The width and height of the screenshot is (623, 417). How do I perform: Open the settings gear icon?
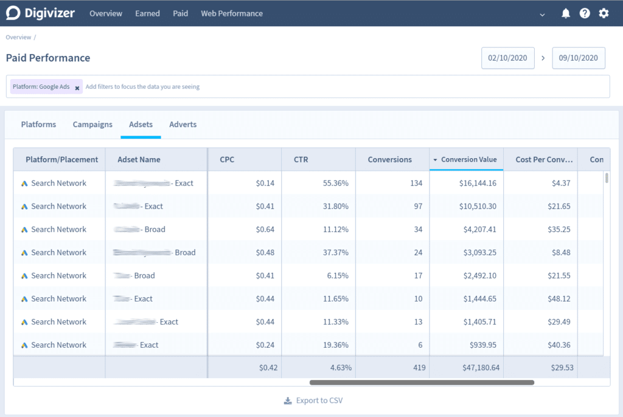point(604,13)
